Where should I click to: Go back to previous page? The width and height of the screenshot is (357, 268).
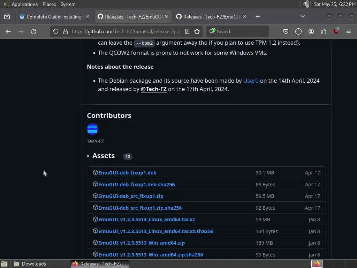(8, 31)
